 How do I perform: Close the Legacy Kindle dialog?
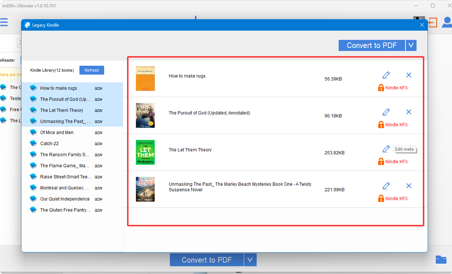(422, 25)
